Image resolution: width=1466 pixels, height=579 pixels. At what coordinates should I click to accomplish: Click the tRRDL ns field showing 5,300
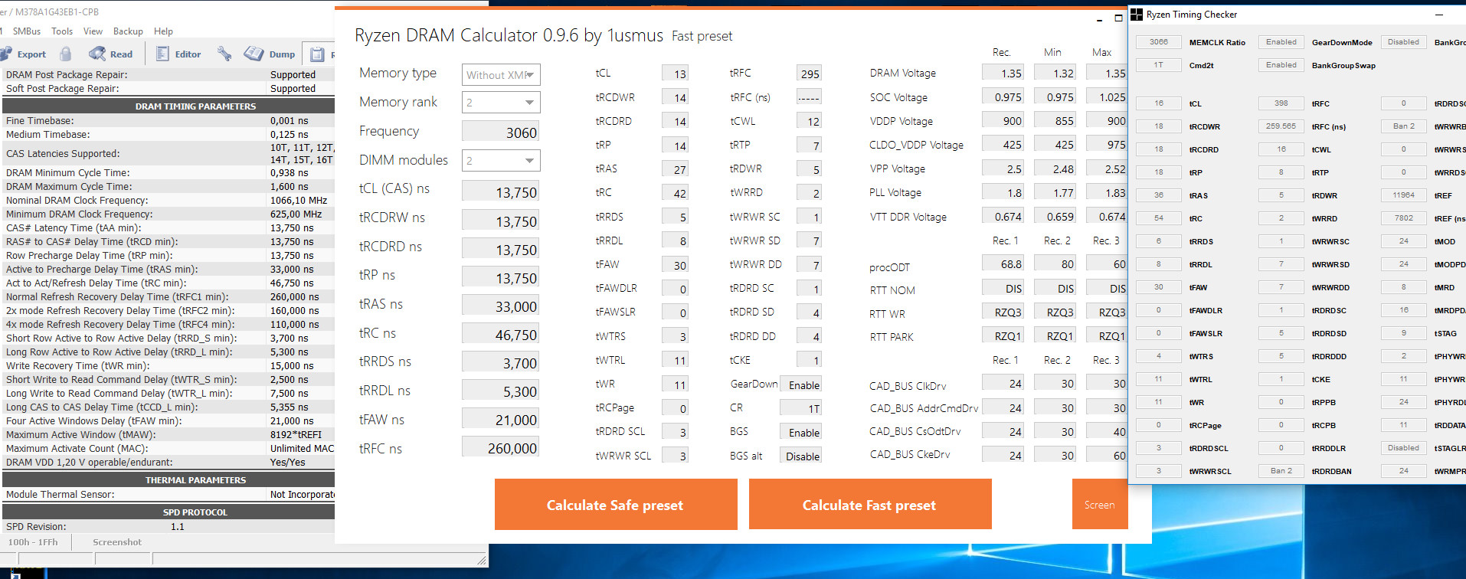click(501, 391)
